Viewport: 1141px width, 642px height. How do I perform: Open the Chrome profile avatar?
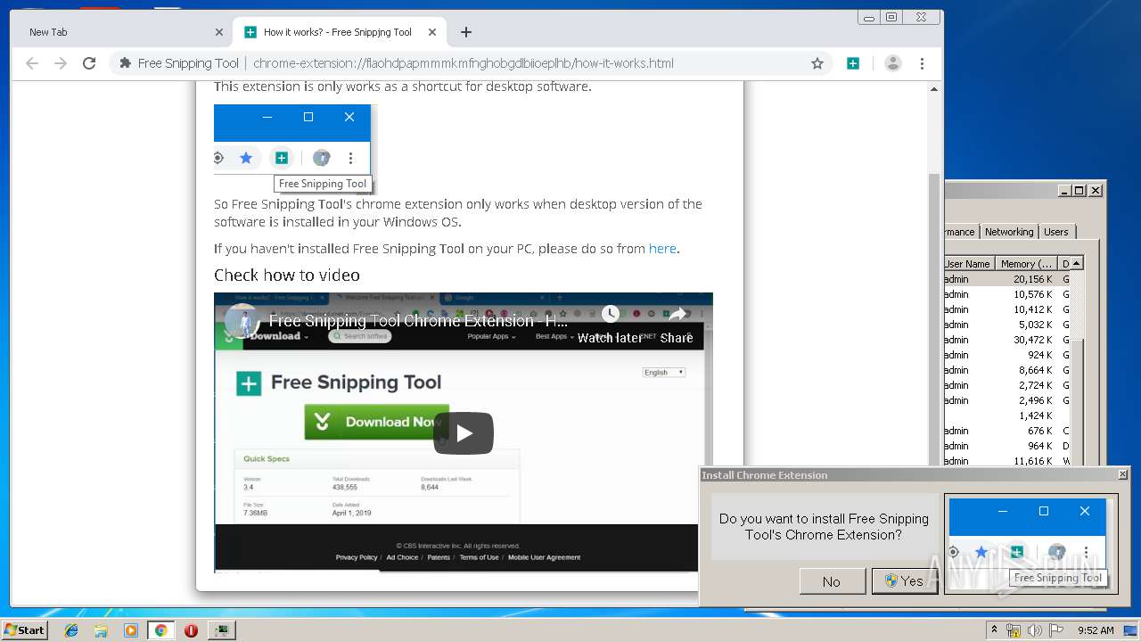892,63
